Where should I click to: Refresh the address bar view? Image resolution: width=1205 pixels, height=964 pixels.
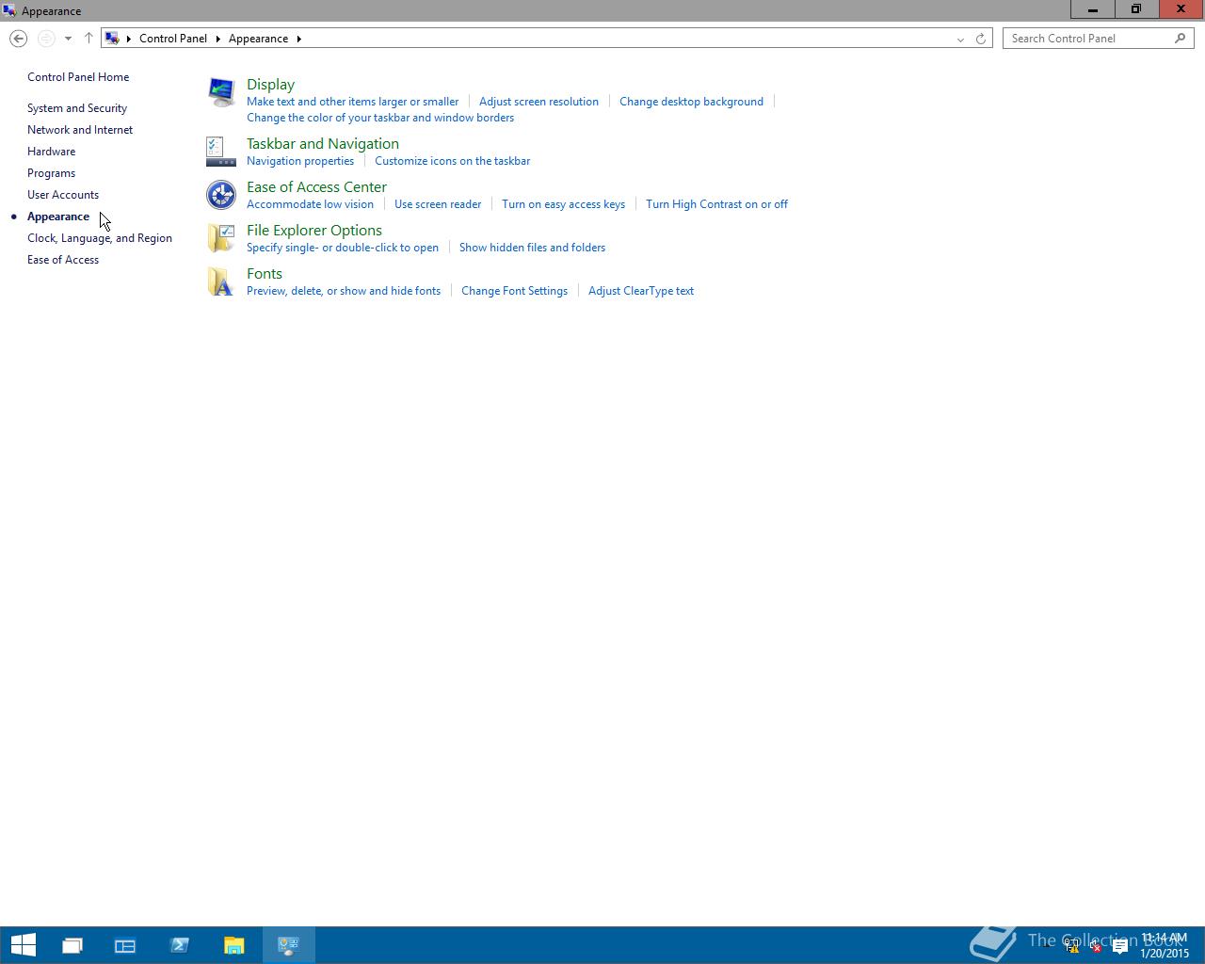click(x=981, y=39)
